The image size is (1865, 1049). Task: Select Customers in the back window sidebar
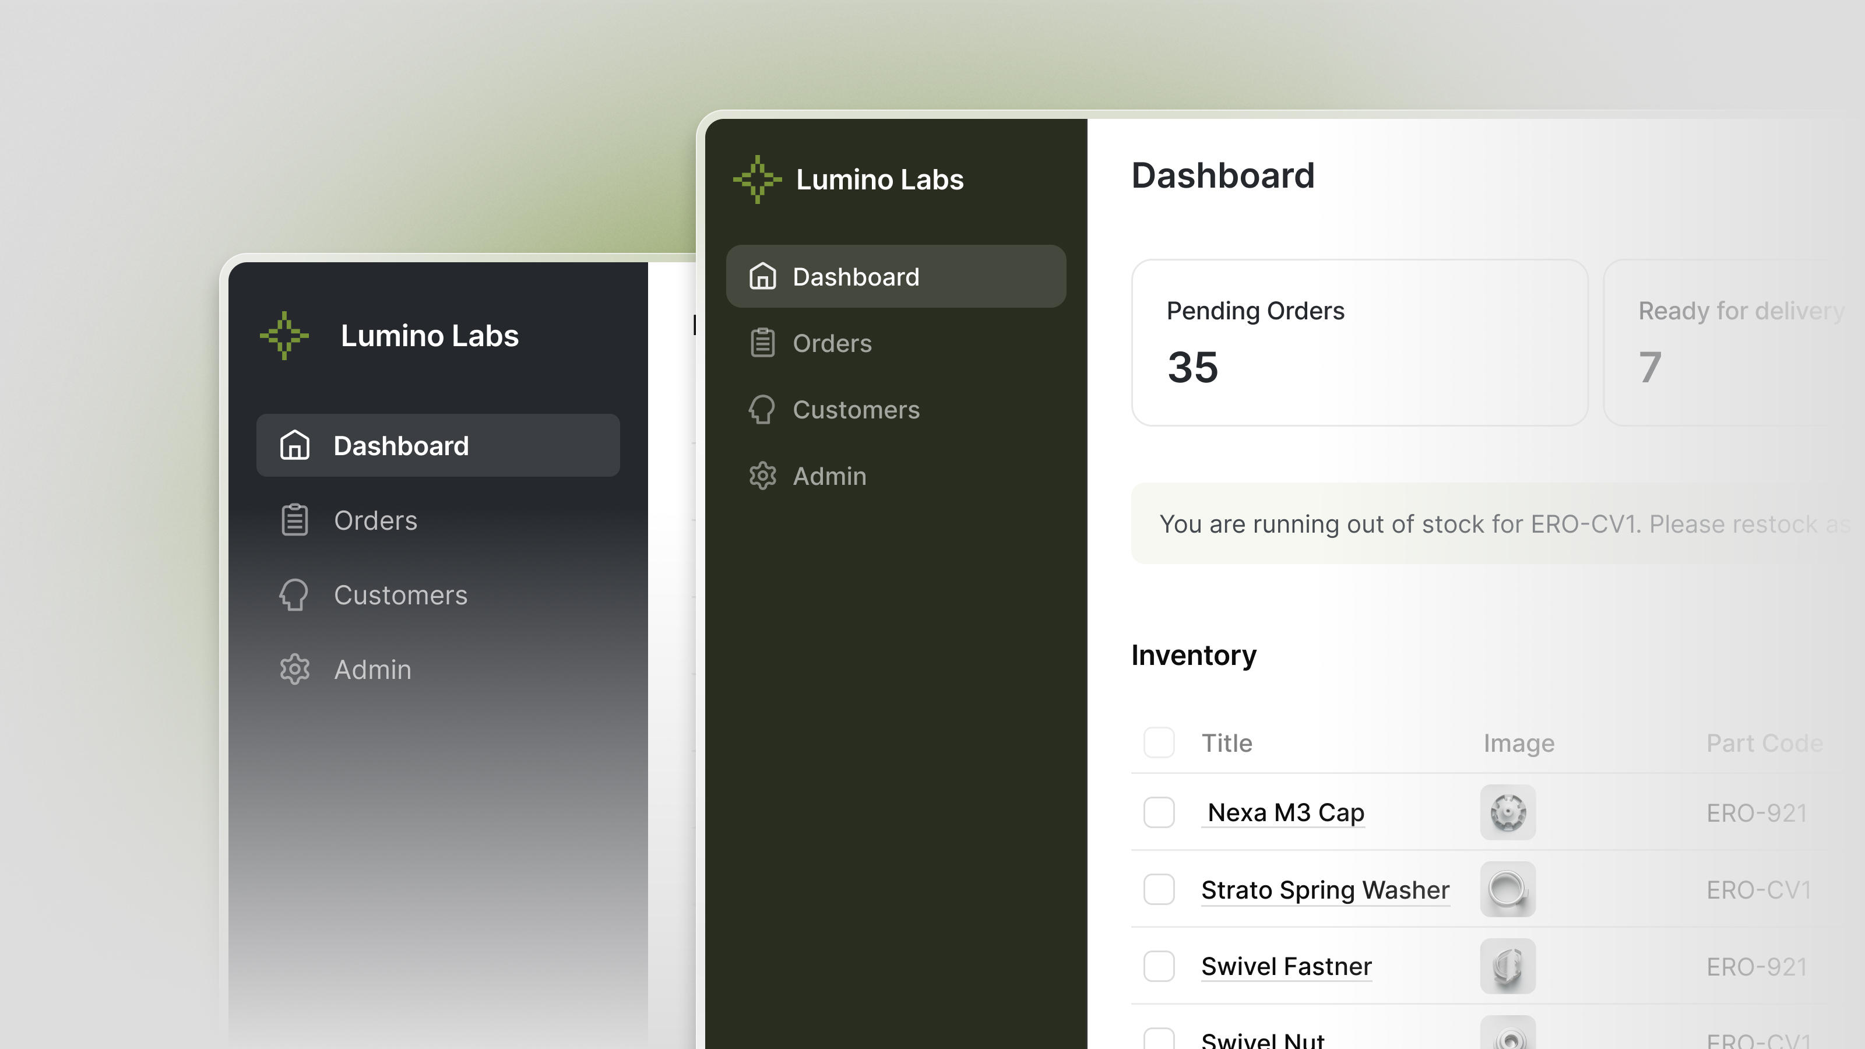[x=438, y=594]
